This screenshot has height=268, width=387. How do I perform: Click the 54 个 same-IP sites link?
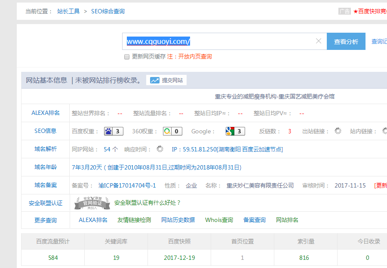tap(111, 149)
